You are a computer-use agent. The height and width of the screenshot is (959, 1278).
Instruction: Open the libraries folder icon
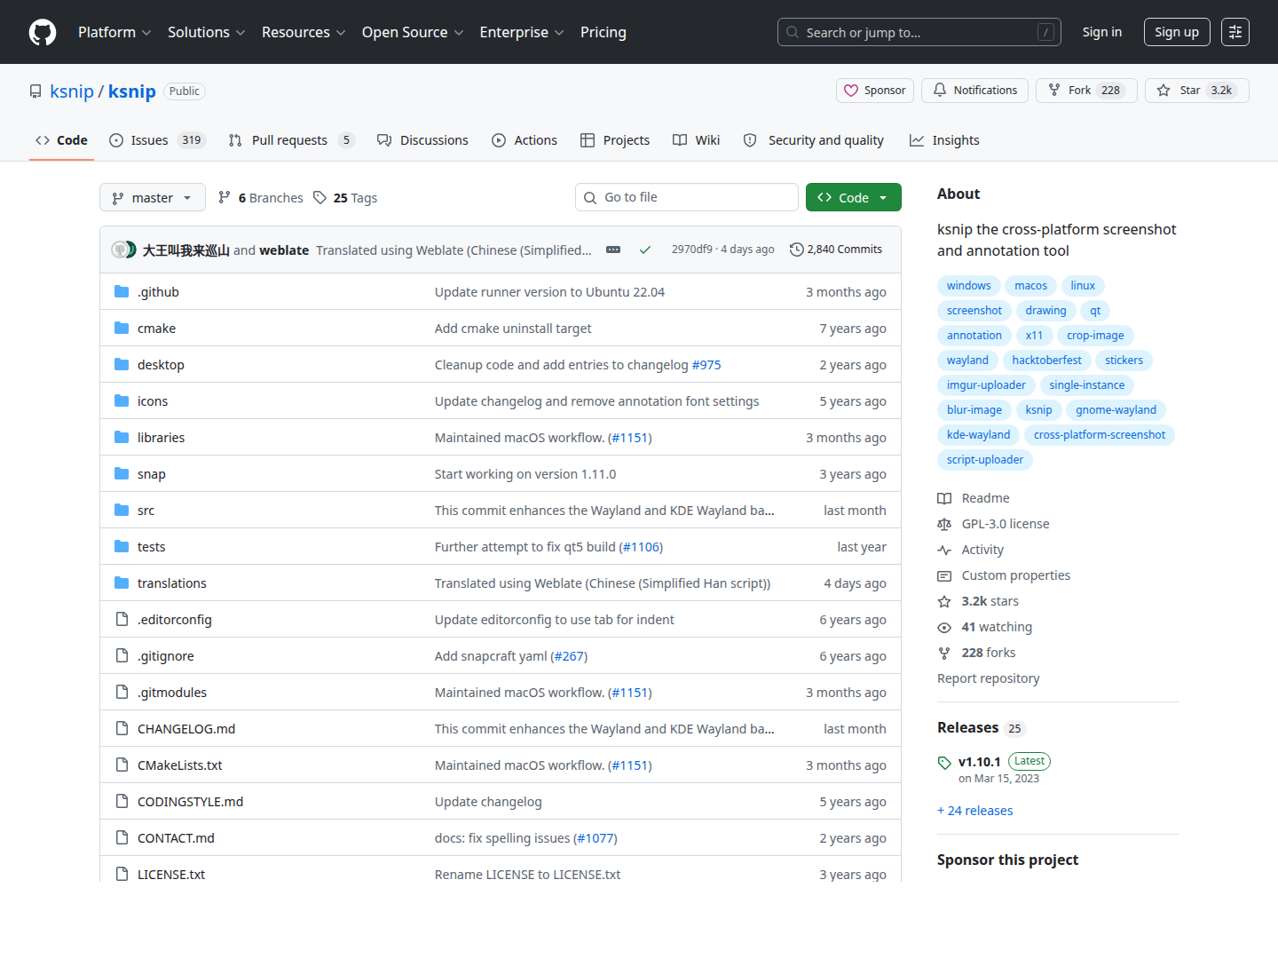(122, 437)
